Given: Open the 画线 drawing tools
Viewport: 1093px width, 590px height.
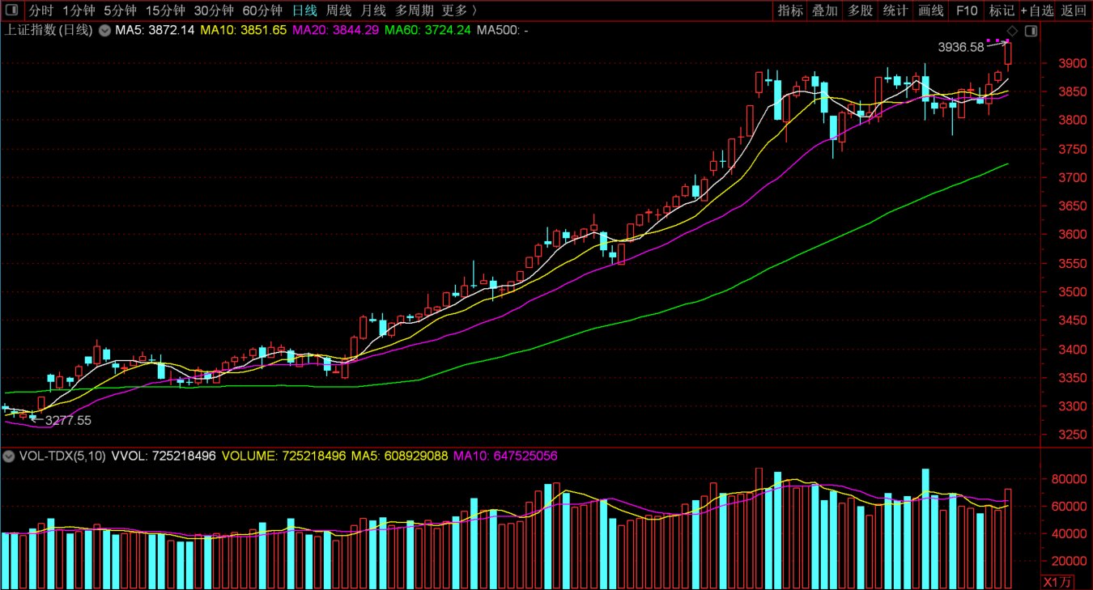Looking at the screenshot, I should click(931, 11).
